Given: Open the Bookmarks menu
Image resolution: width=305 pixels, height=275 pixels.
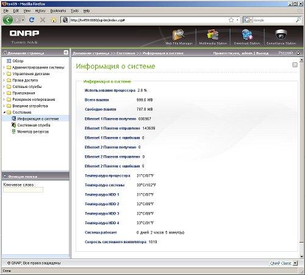Looking at the screenshot, I should point(58,11).
